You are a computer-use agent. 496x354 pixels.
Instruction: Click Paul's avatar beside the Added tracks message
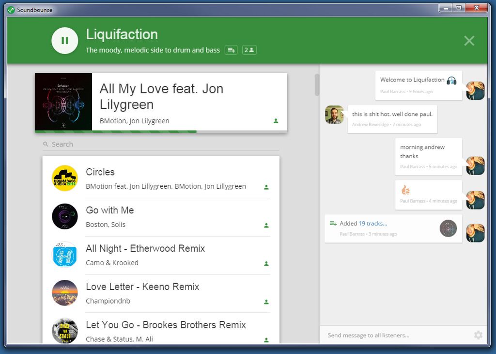point(476,233)
